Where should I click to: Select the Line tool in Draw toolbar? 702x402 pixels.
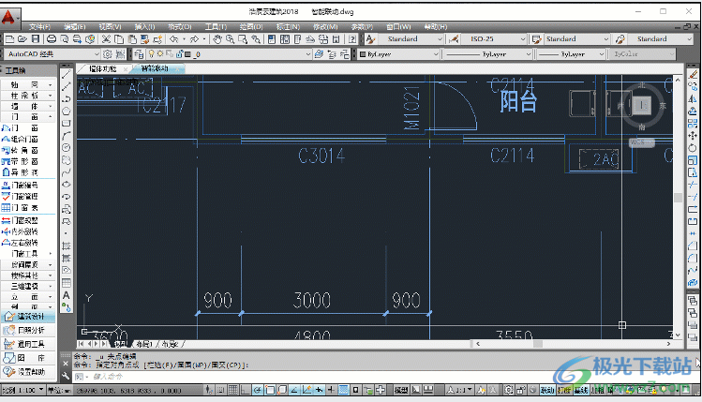(x=67, y=74)
